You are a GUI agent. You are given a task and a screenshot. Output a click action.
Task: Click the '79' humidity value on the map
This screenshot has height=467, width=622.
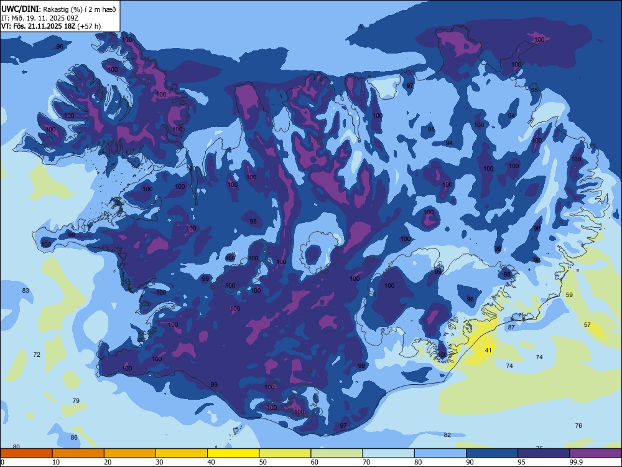76,400
